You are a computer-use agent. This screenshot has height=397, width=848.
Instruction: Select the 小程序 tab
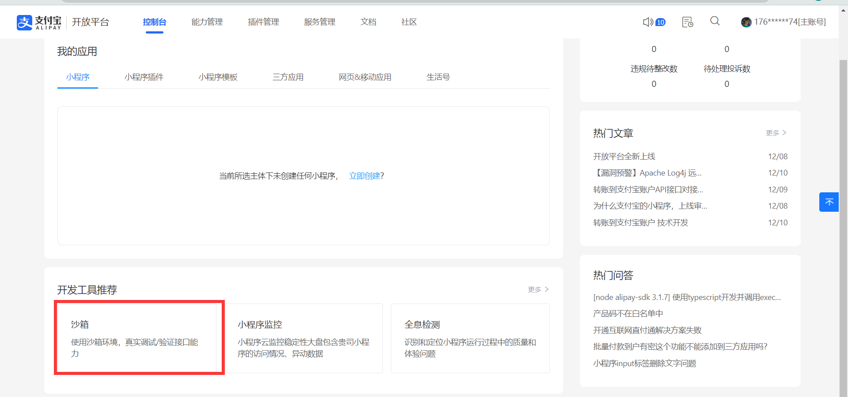(78, 77)
